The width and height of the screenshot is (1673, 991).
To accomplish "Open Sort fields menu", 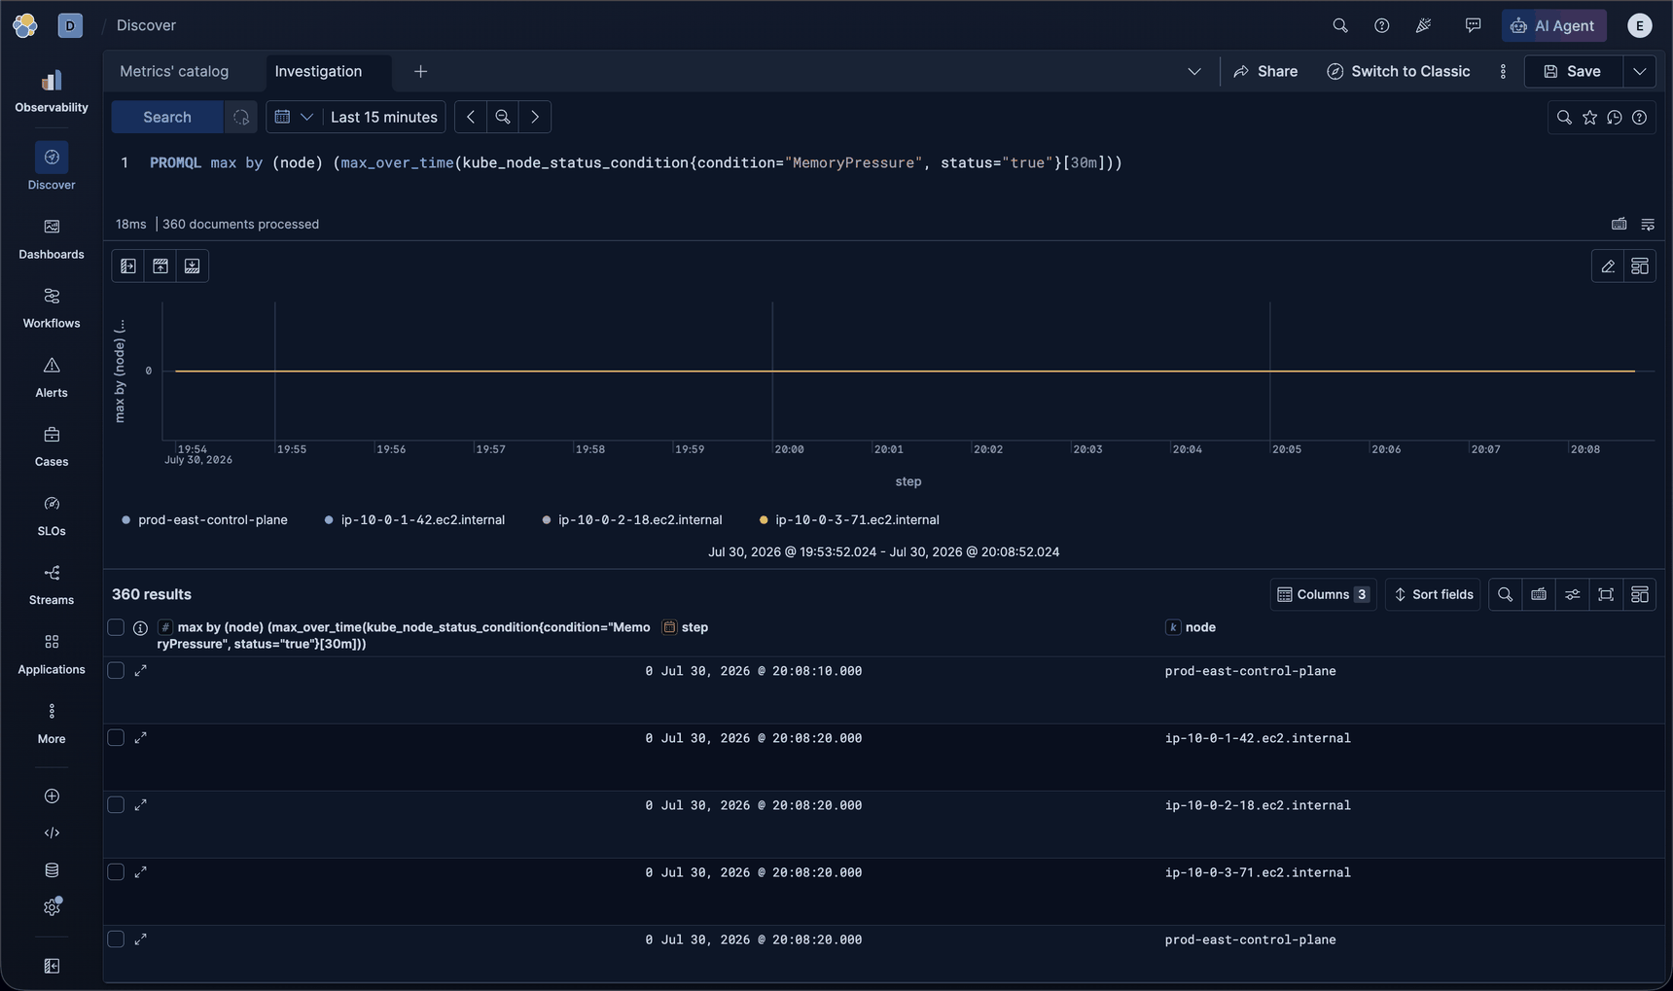I will 1433,594.
